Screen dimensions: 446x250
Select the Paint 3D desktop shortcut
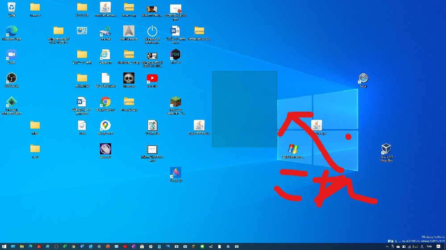[x=175, y=174]
